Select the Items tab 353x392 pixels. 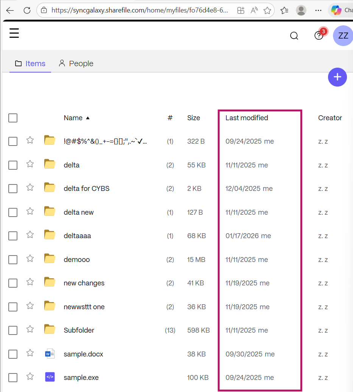pyautogui.click(x=30, y=63)
